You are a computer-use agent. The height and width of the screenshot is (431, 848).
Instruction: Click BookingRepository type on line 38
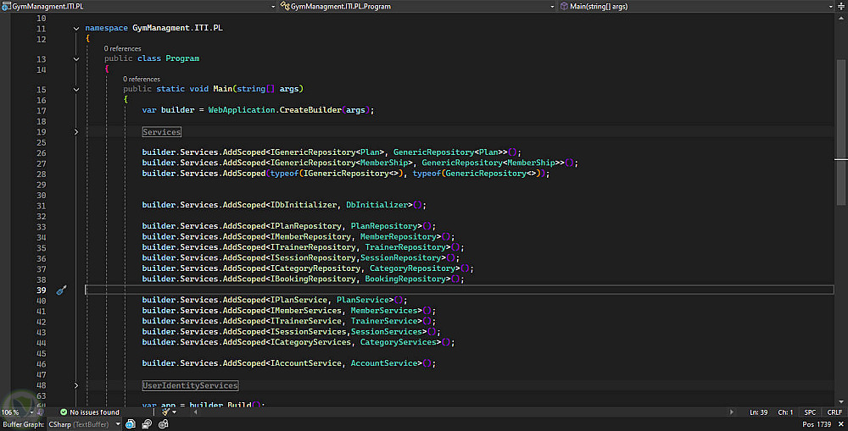[405, 279]
